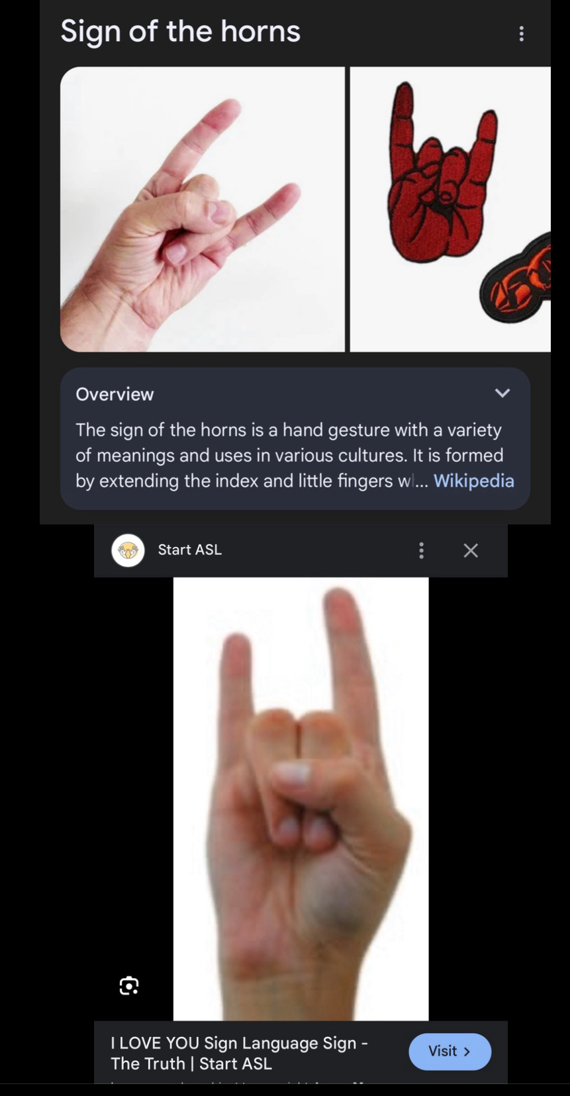Tap the Overview label
Screen dimensions: 570x1096
115,394
